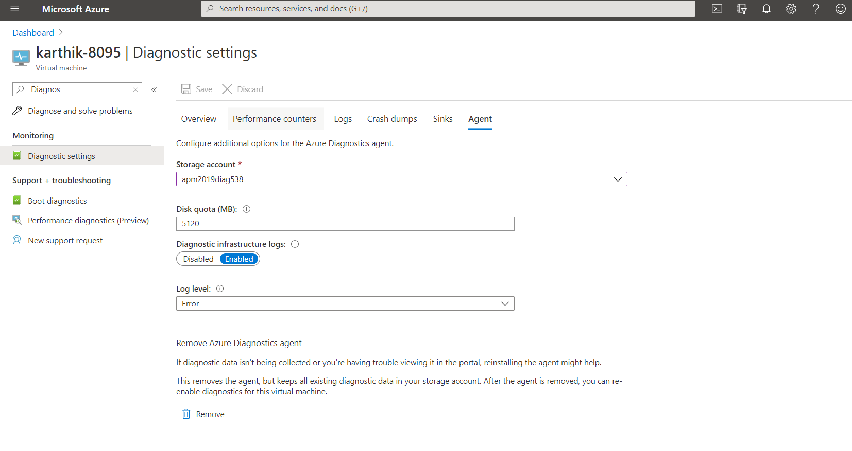Open the portal settings gear

[x=791, y=9]
